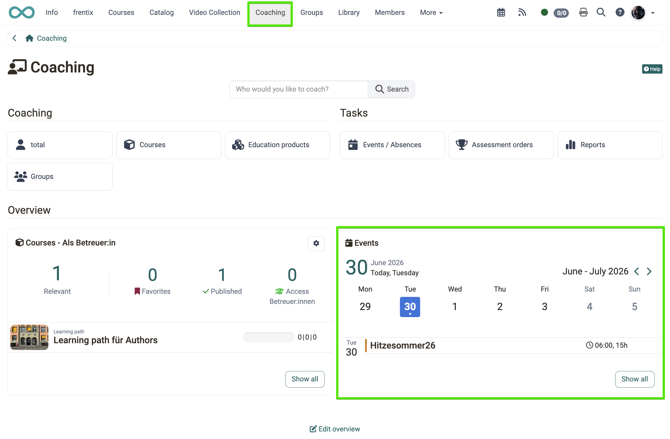This screenshot has height=439, width=670.
Task: Click Show all under Events
Action: click(x=635, y=379)
